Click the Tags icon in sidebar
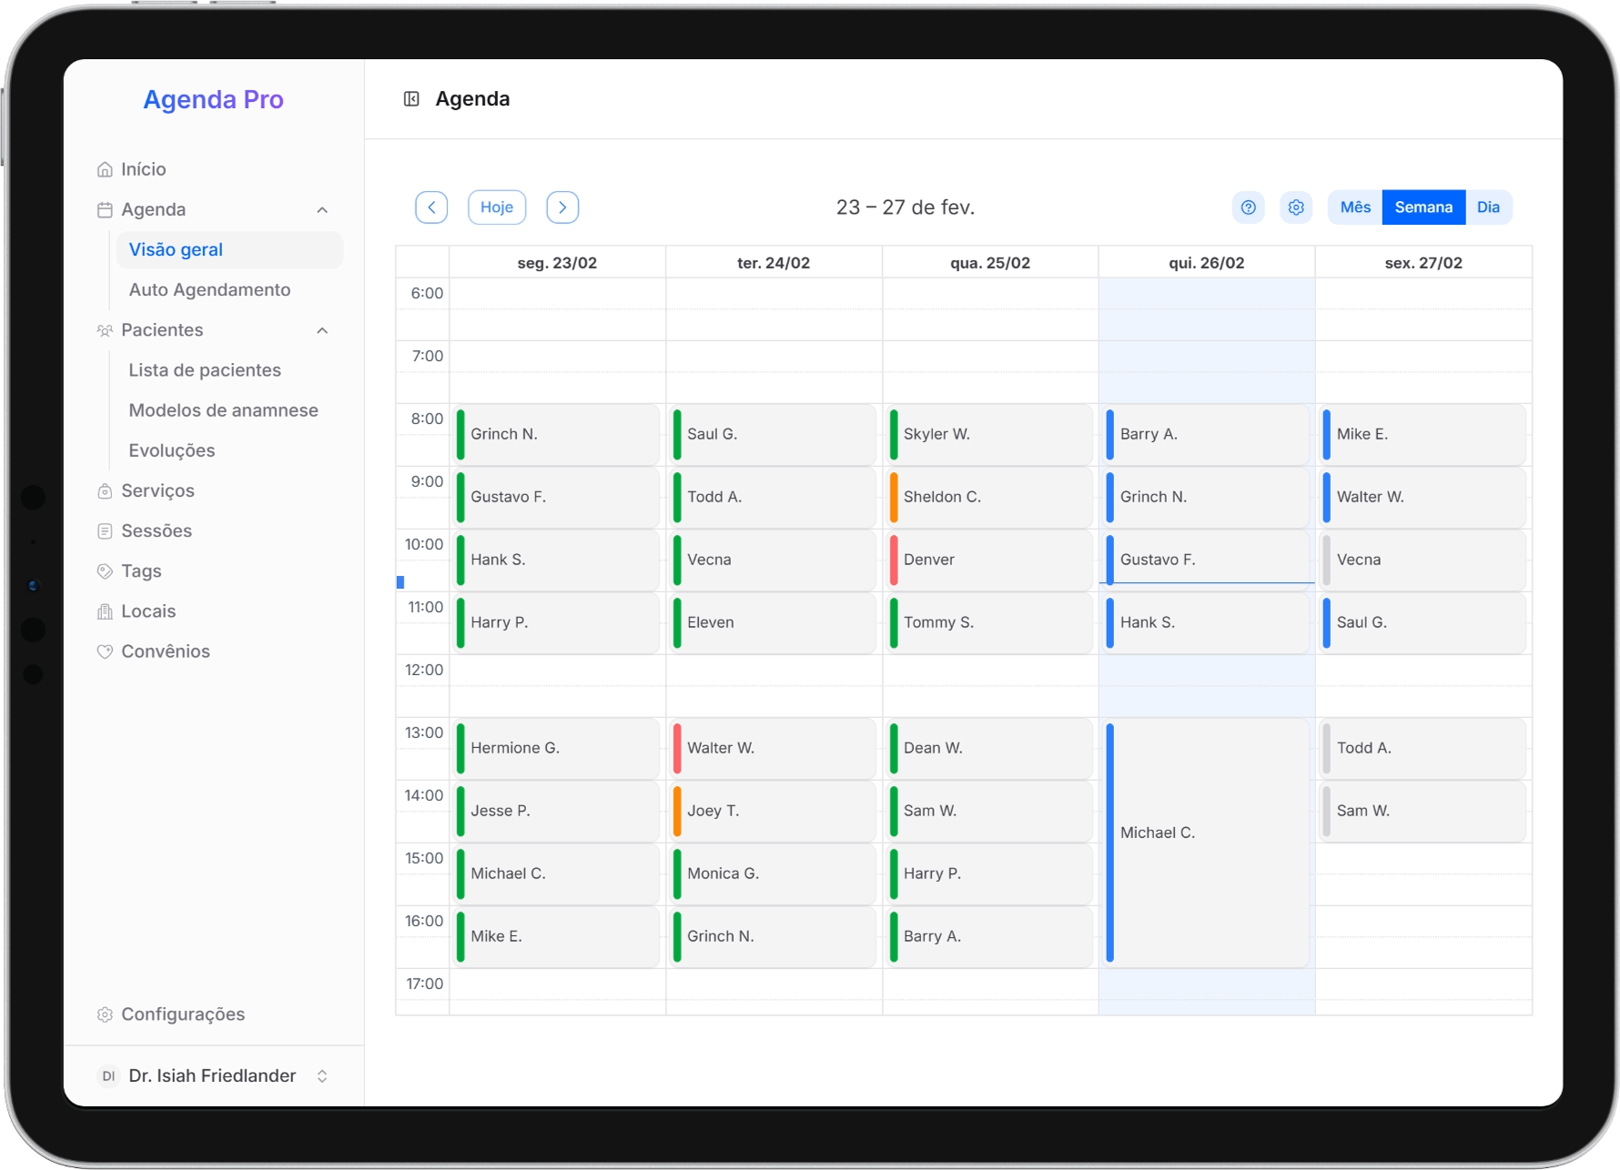Image resolution: width=1620 pixels, height=1170 pixels. click(106, 571)
